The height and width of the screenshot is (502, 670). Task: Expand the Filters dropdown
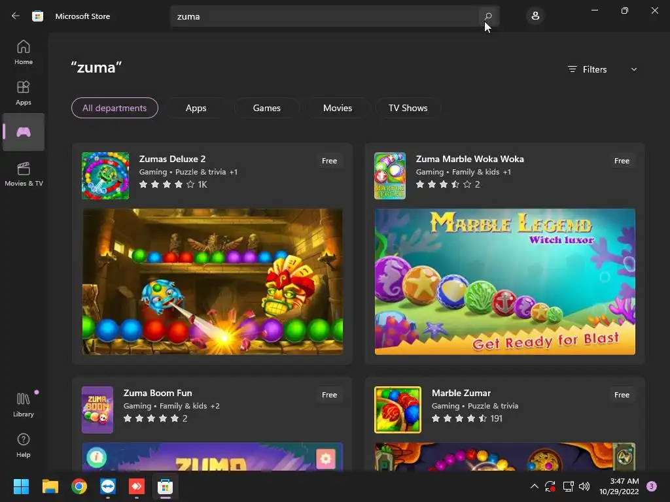(602, 69)
